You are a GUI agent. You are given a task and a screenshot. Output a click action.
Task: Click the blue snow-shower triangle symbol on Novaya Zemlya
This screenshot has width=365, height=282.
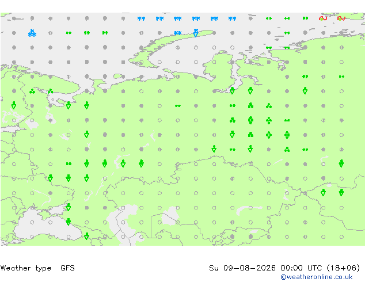coord(196,33)
